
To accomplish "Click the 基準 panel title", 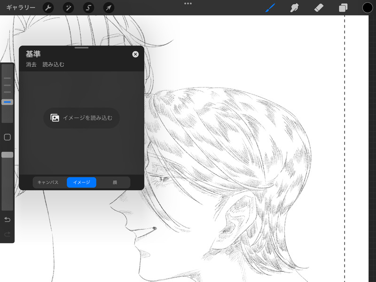I will click(33, 54).
